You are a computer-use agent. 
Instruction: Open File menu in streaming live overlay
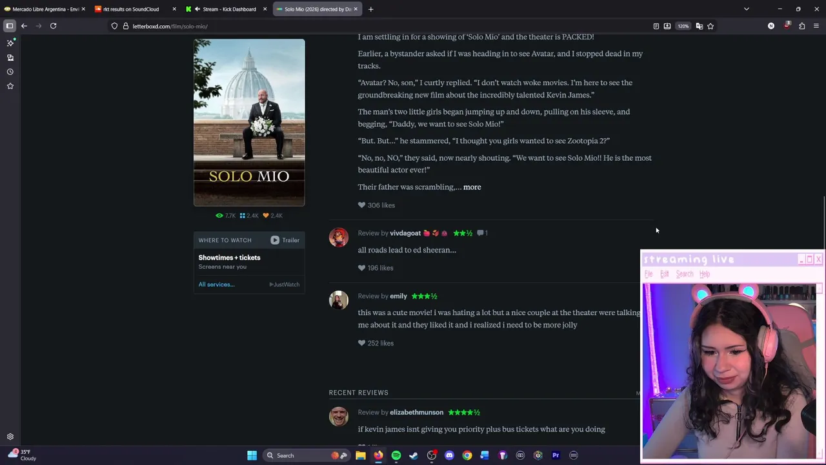(649, 274)
